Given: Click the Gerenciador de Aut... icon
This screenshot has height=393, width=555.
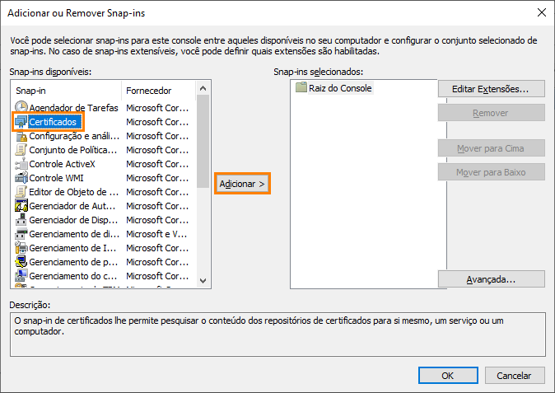Looking at the screenshot, I should tap(21, 206).
